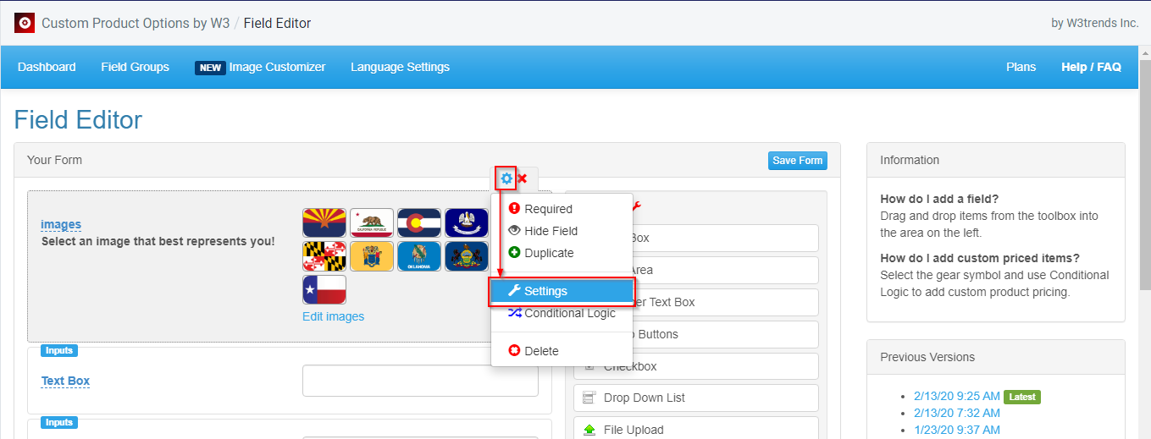Click the Save Form button
Screen dimensions: 1151x439
pyautogui.click(x=798, y=161)
